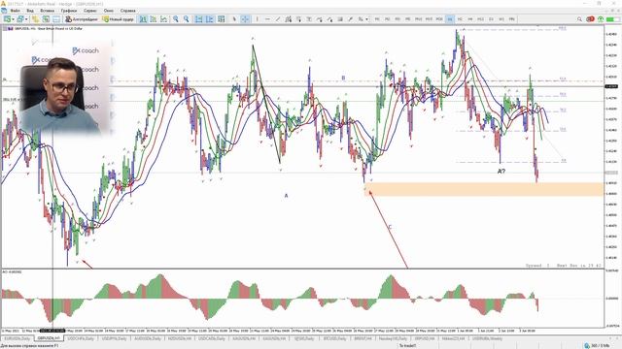Viewport: 622px width, 349px height.
Task: Select the horizontal line drawing tool
Action: [x=267, y=19]
